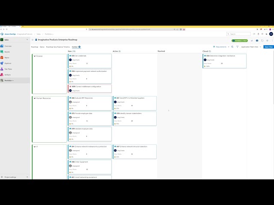Viewport: 274px width, 205px height.
Task: Open the Application Team View dropdown
Action: [x=251, y=47]
